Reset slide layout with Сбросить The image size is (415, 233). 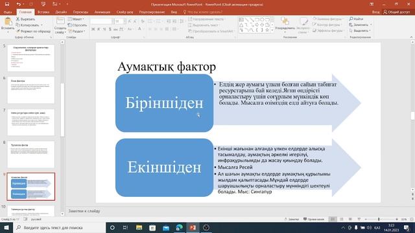(x=77, y=25)
